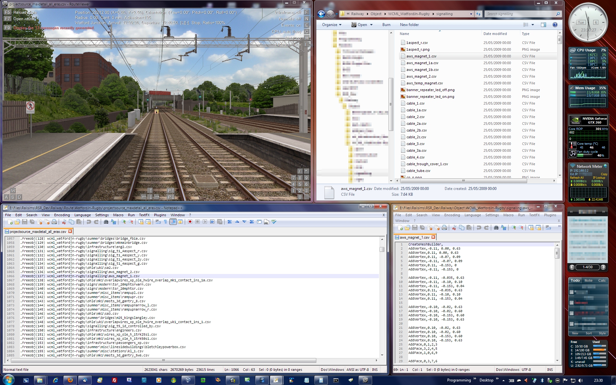The width and height of the screenshot is (616, 385).
Task: Toggle the indent guide button in Notepad++ toolbar
Action: [x=173, y=222]
